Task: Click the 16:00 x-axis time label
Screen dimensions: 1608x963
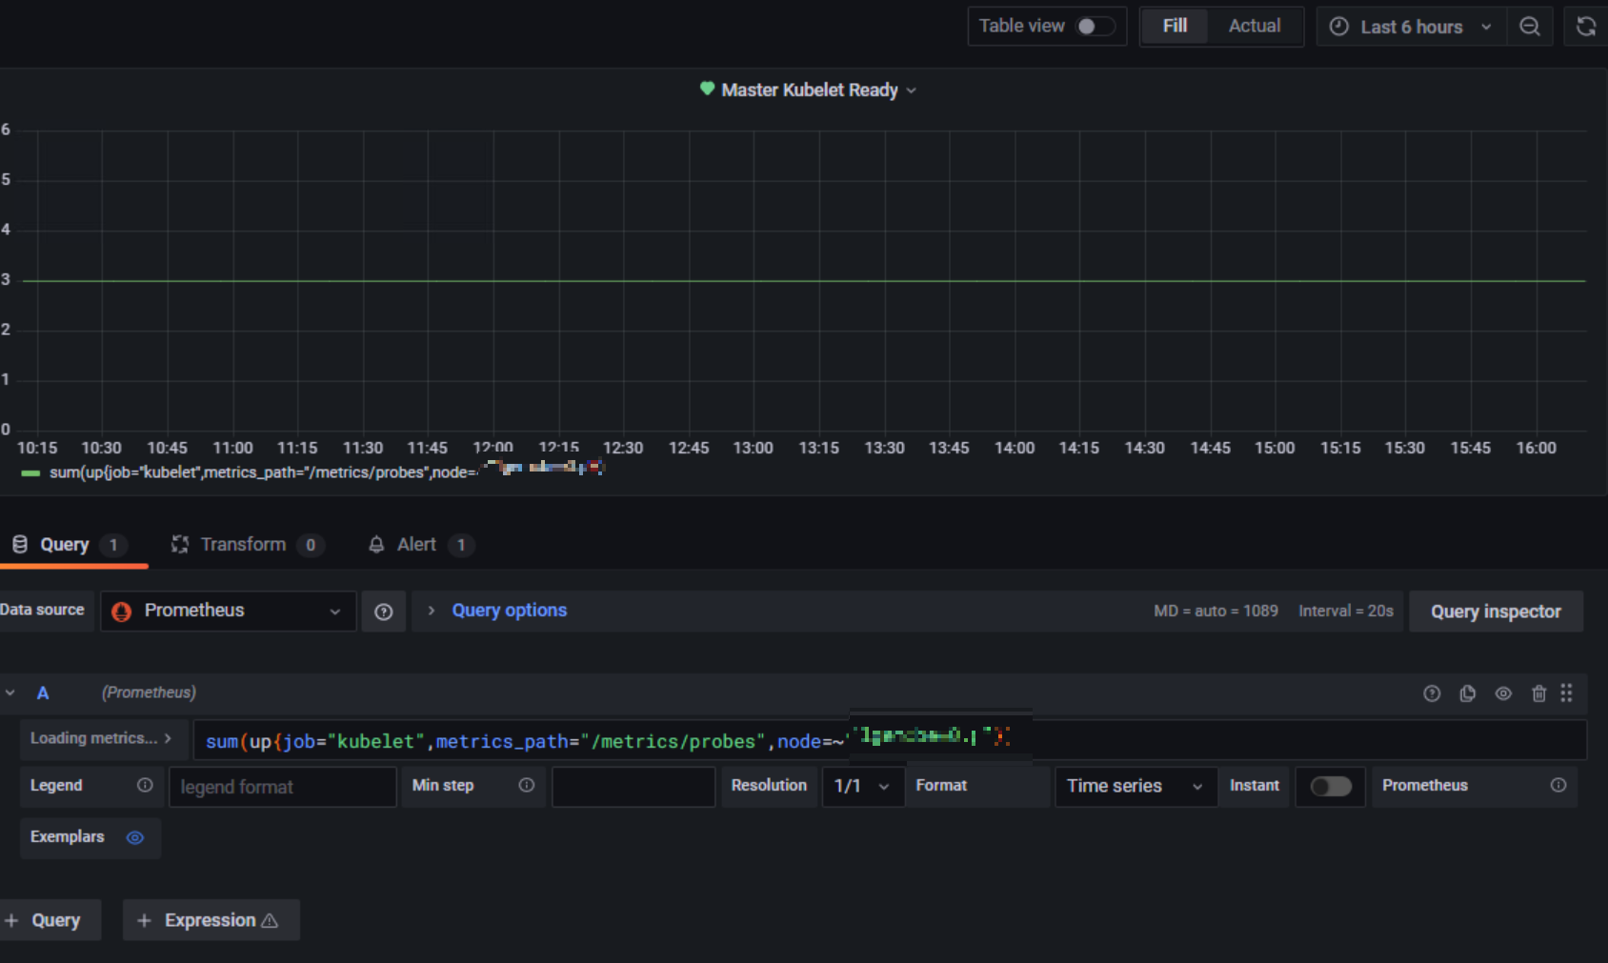Action: tap(1536, 448)
